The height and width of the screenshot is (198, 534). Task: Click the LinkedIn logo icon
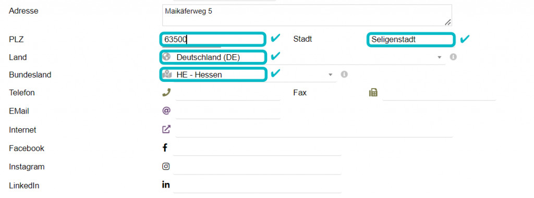tap(166, 185)
